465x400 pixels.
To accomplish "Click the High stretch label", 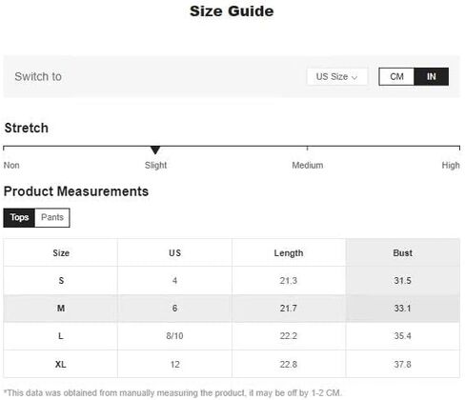I will [x=451, y=165].
